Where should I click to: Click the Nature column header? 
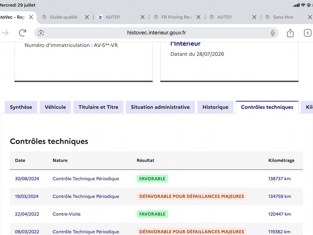pos(60,160)
